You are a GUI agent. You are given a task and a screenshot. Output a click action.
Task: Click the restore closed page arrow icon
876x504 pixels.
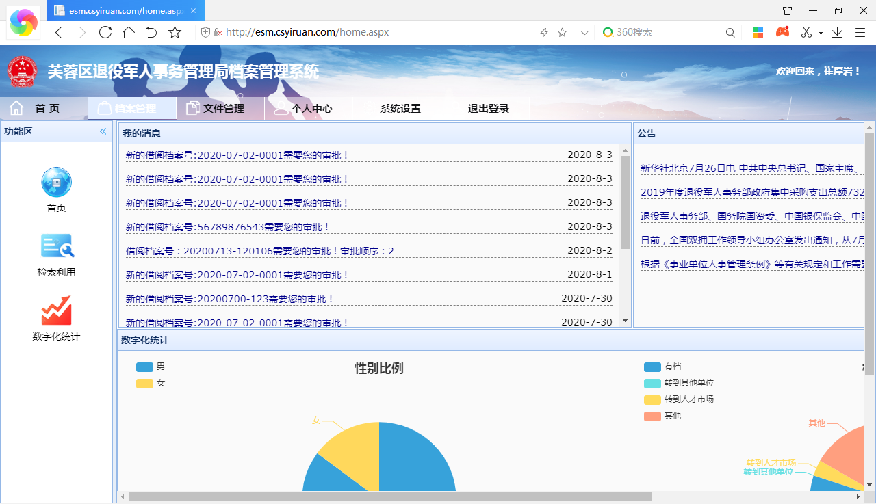pos(151,32)
